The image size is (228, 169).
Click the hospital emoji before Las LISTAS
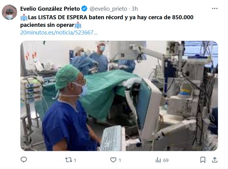coord(24,17)
